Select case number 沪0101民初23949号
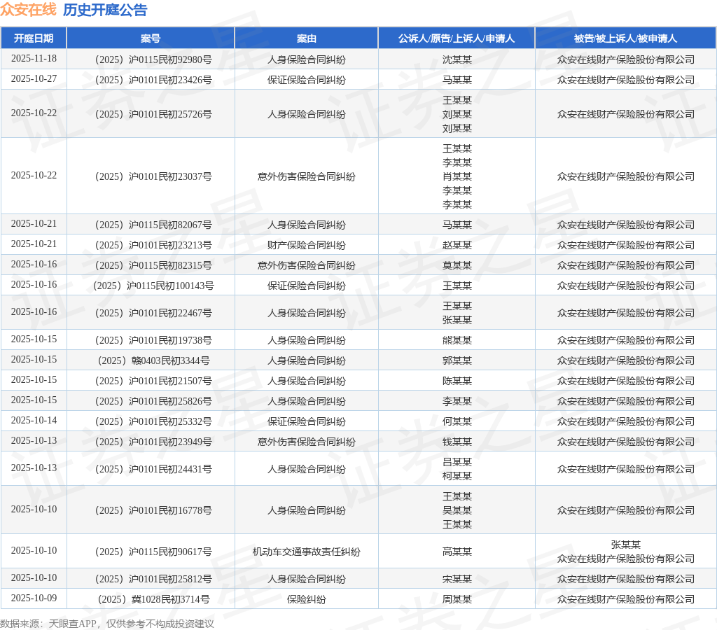Screen dimensions: 717x630 click(153, 442)
